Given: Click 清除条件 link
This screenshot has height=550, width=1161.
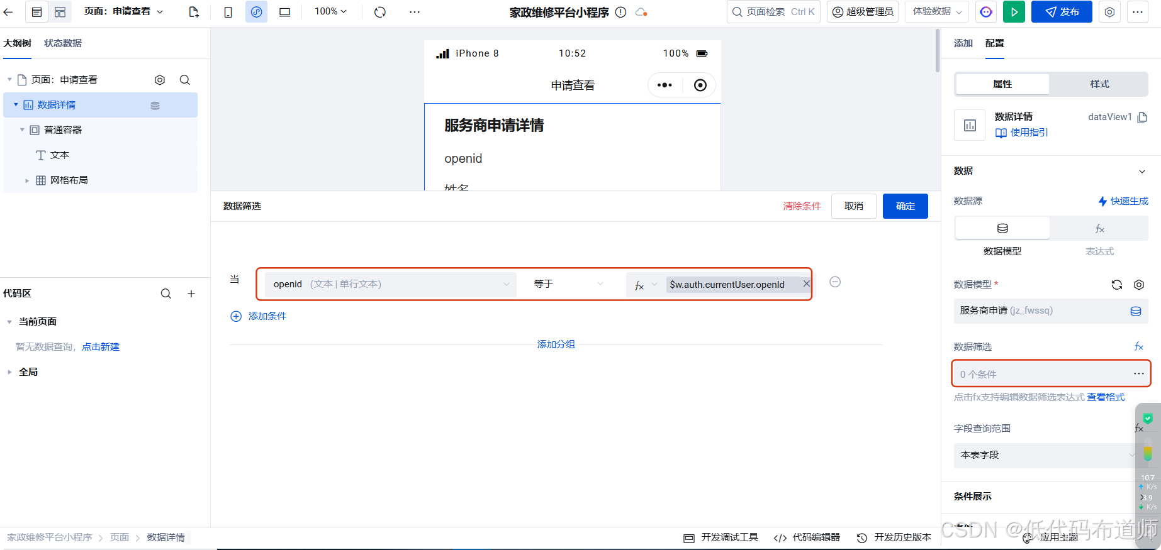Looking at the screenshot, I should pyautogui.click(x=802, y=206).
